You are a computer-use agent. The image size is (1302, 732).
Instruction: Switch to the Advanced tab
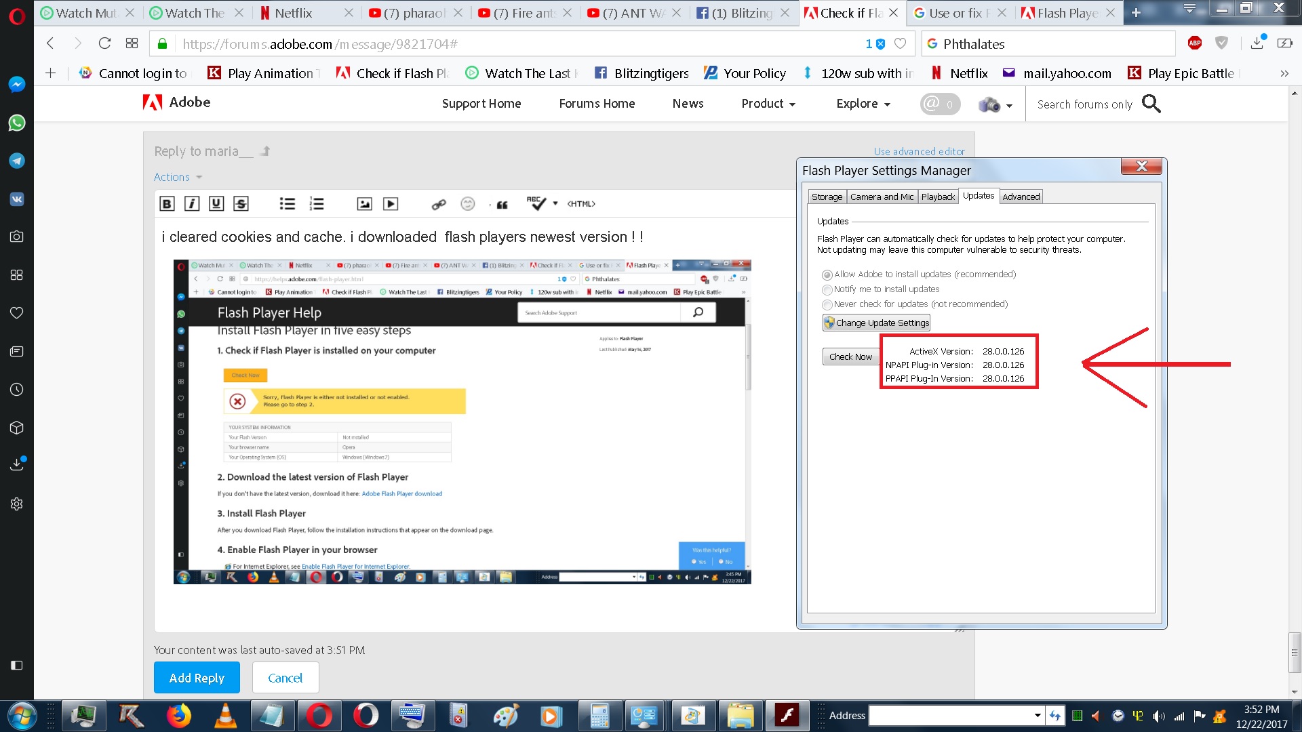(x=1021, y=196)
